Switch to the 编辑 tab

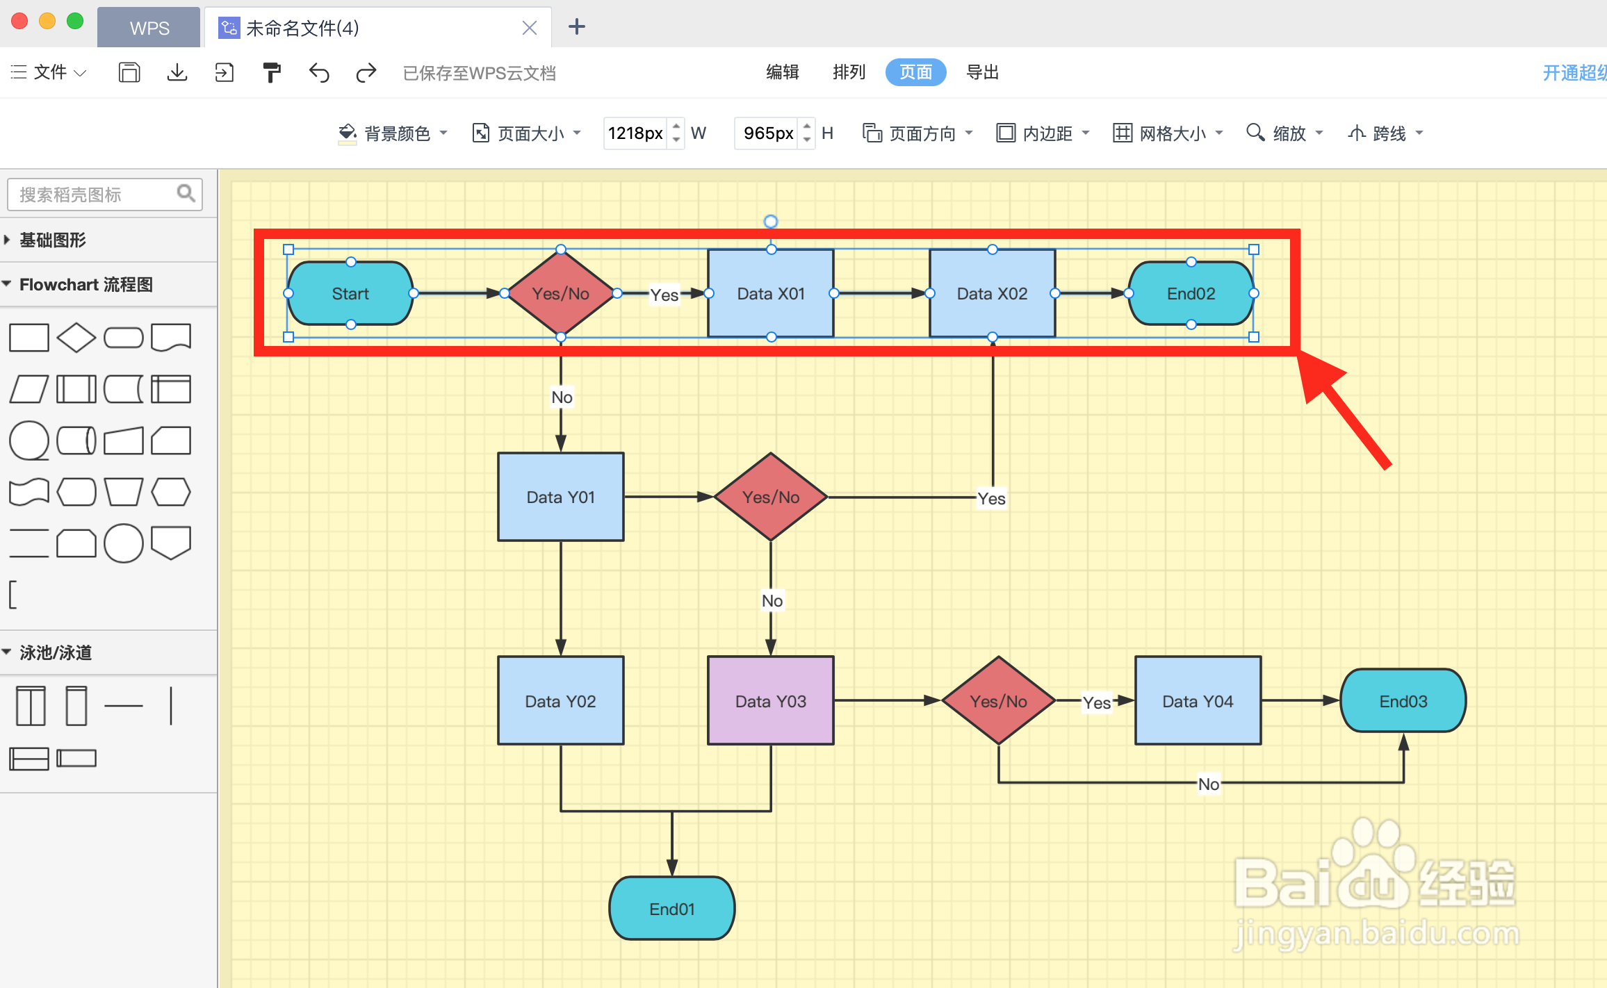(783, 72)
